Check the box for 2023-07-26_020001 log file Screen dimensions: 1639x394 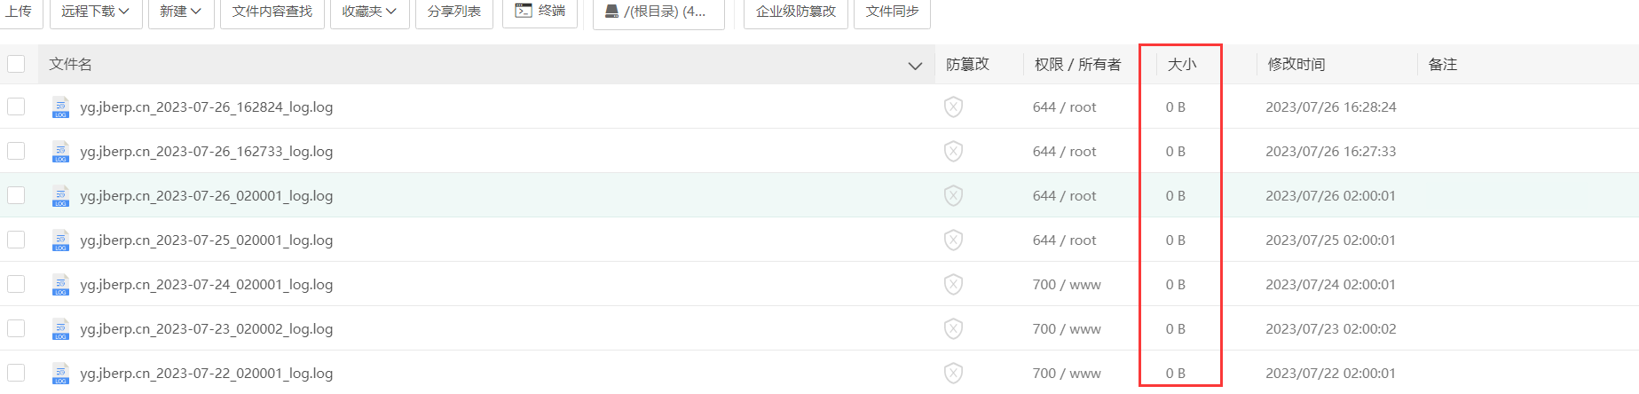coord(16,195)
